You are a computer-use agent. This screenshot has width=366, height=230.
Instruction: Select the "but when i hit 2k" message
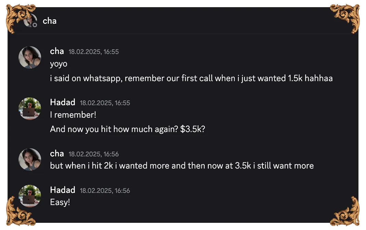(182, 166)
